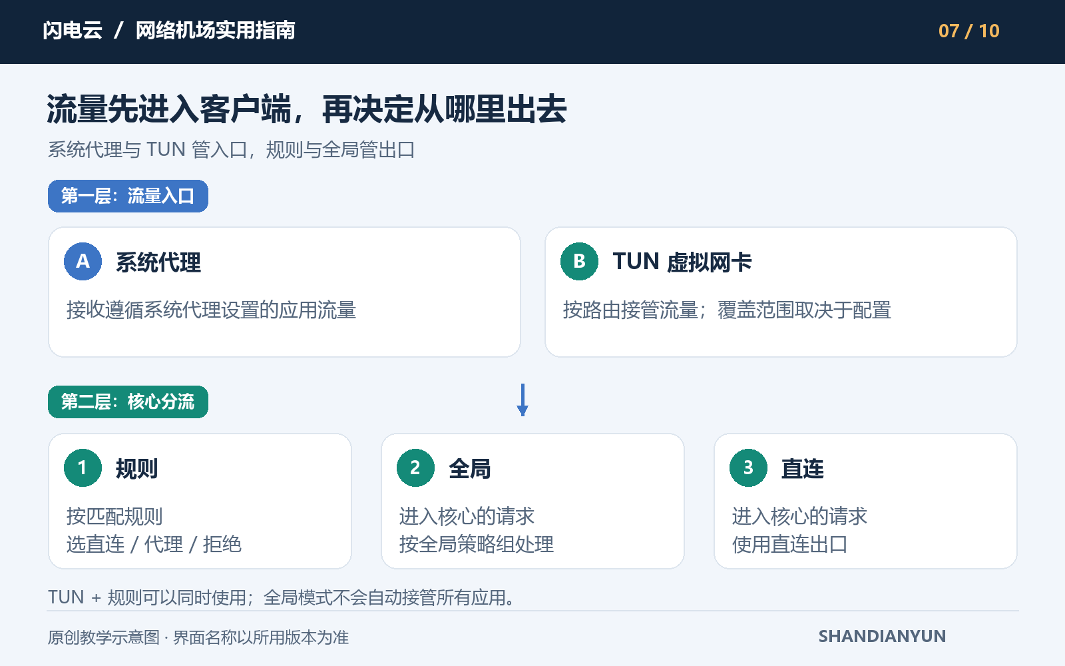1065x666 pixels.
Task: Click text 使用直连出口
Action: pyautogui.click(x=789, y=545)
